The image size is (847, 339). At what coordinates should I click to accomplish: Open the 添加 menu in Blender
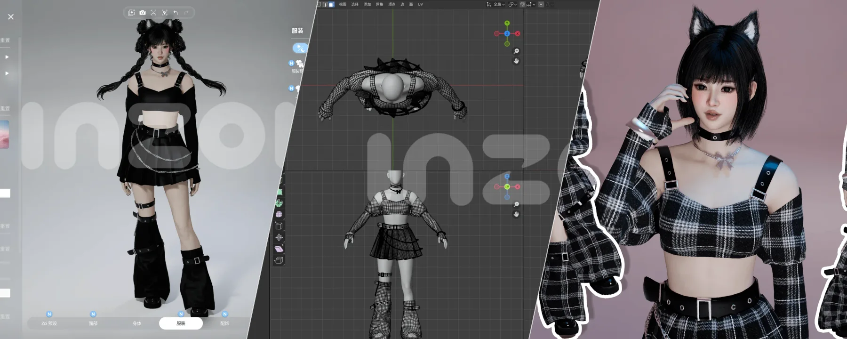point(367,4)
